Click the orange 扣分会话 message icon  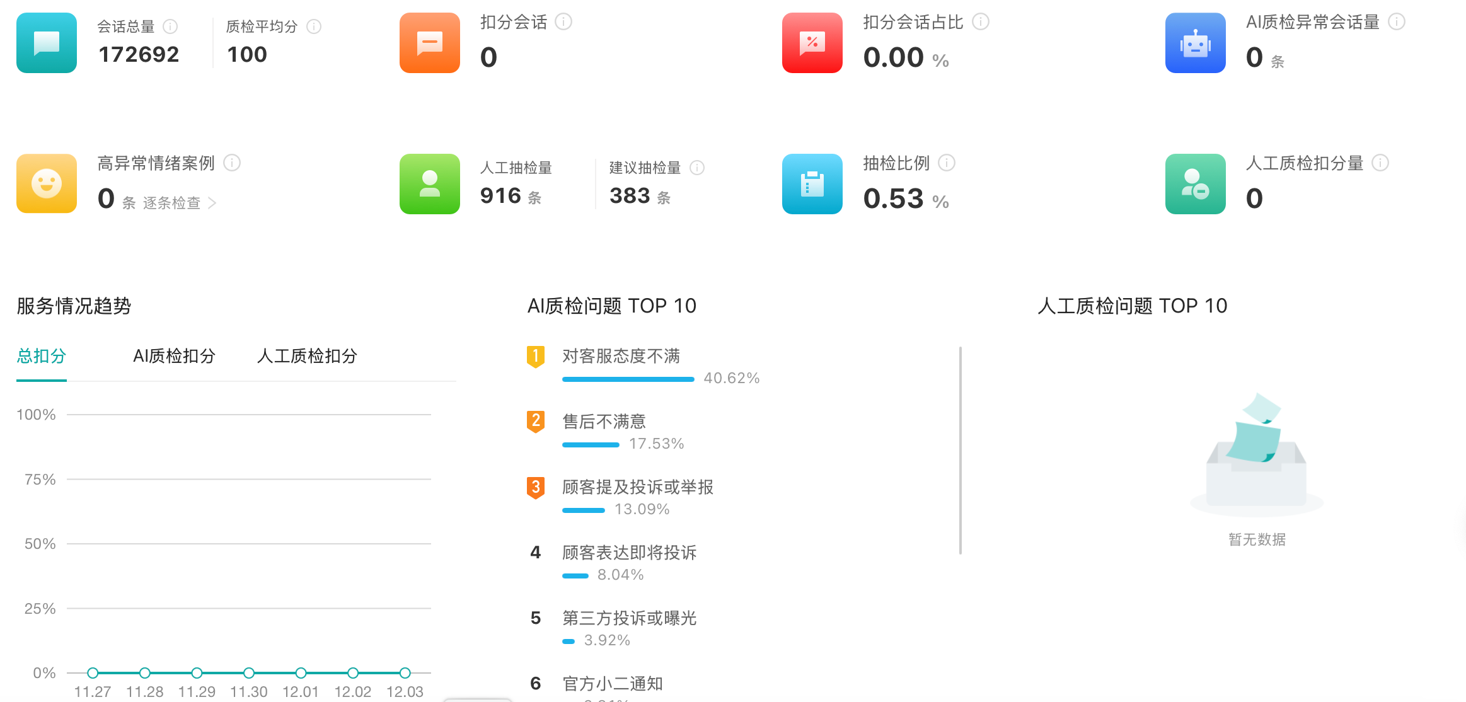(429, 42)
